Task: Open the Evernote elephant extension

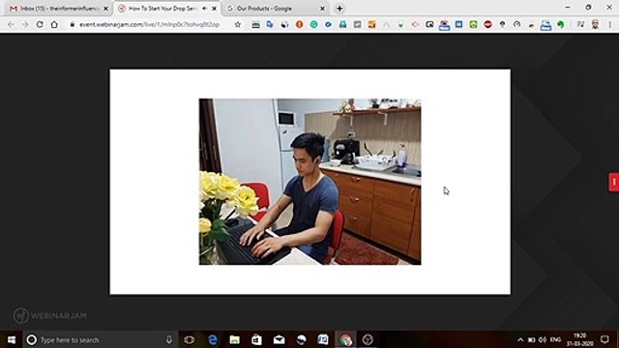Action: point(561,24)
